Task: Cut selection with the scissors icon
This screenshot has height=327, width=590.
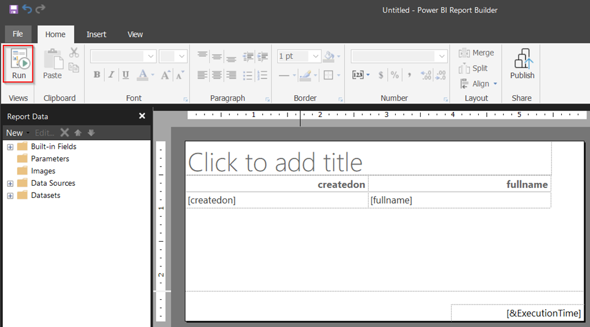Action: click(74, 52)
